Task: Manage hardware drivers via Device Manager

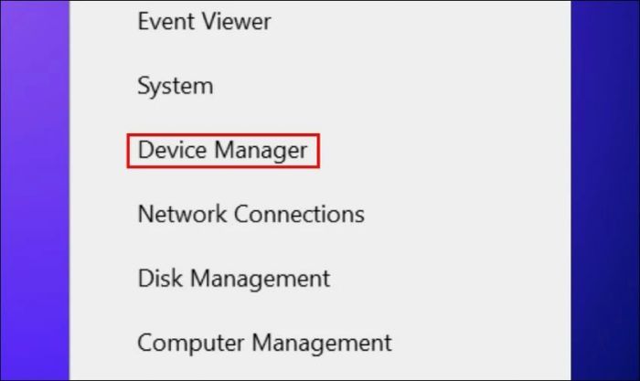Action: point(223,151)
